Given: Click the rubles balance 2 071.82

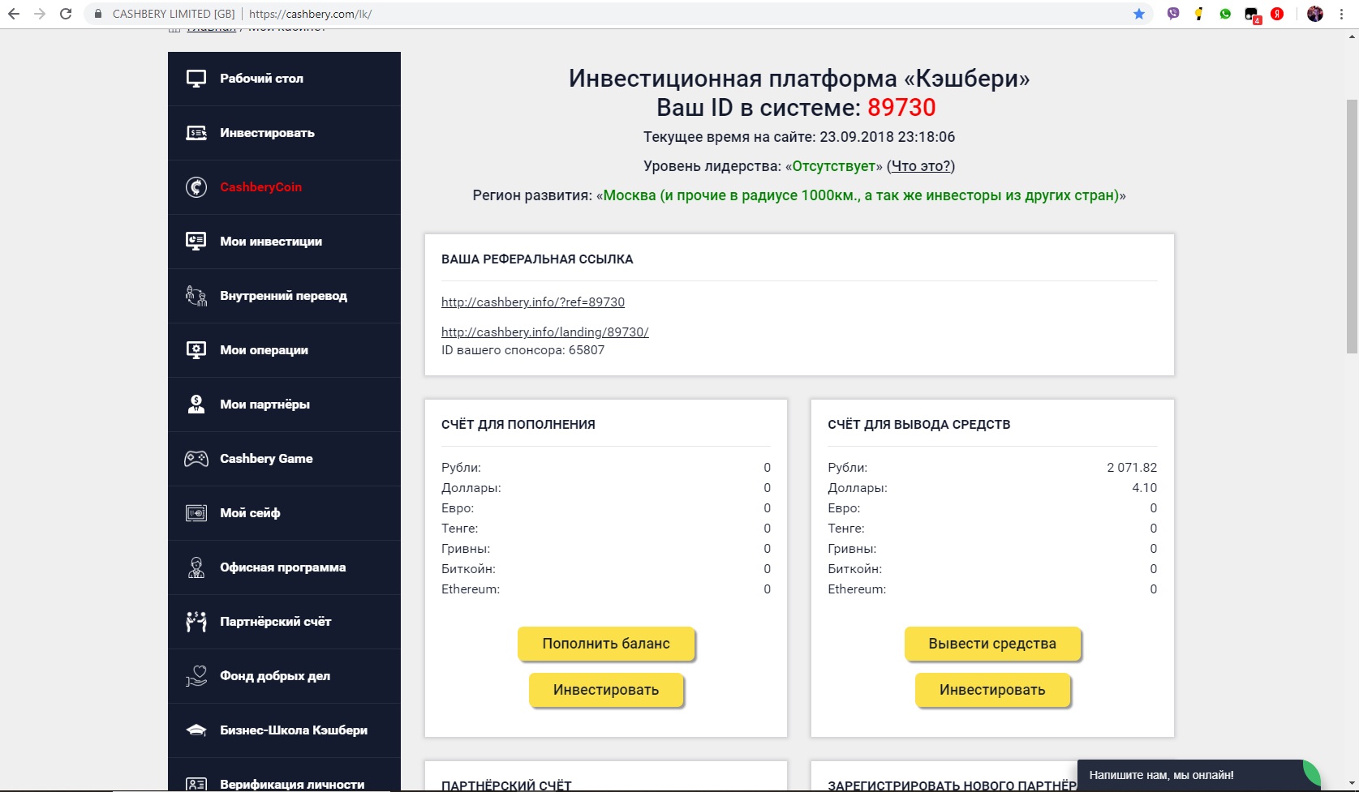Looking at the screenshot, I should (x=1132, y=468).
